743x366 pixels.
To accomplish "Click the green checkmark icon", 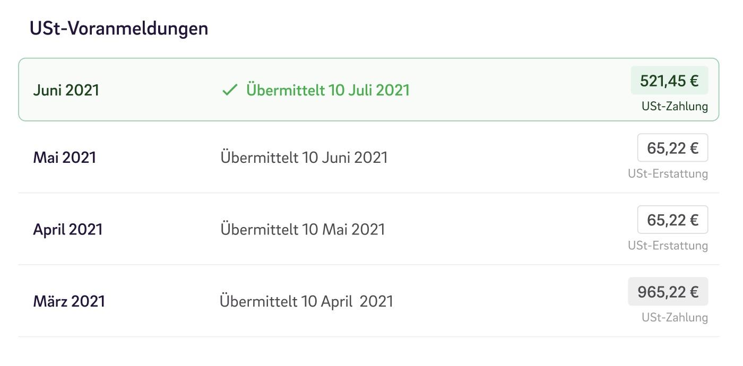I will 229,90.
